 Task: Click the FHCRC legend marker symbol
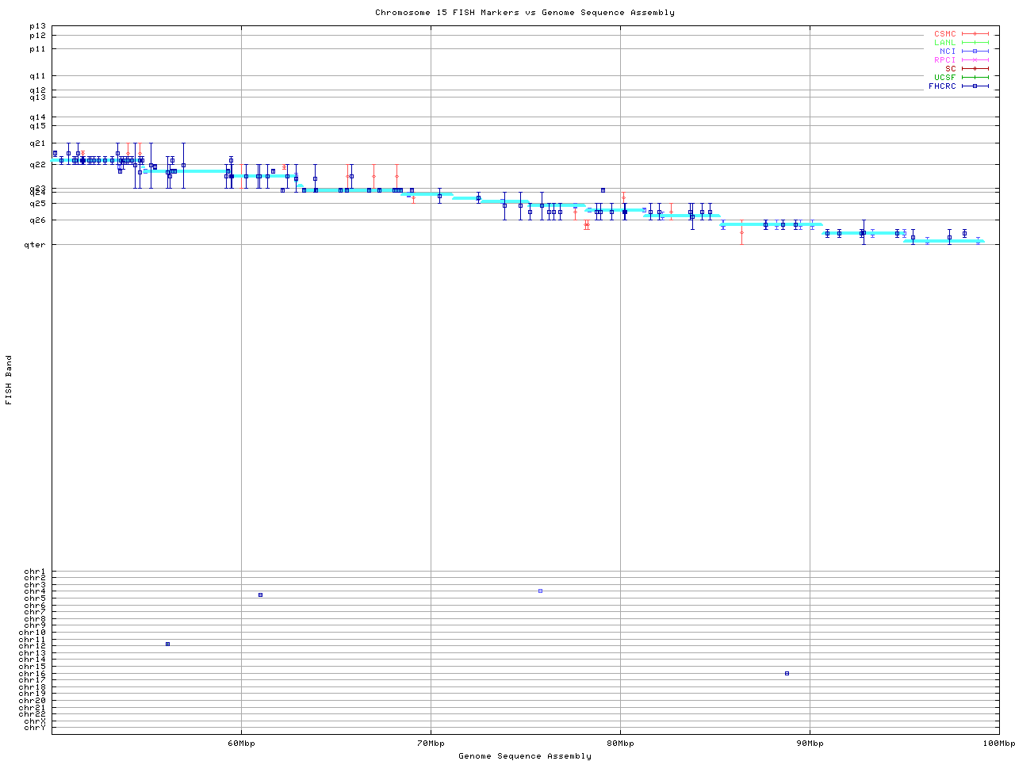point(975,86)
